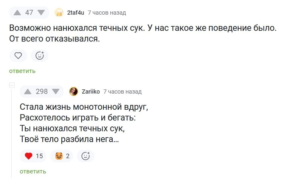Click the red heart reaction under Zariiko's poem
Image resolution: width=284 pixels, height=180 pixels.
point(28,156)
